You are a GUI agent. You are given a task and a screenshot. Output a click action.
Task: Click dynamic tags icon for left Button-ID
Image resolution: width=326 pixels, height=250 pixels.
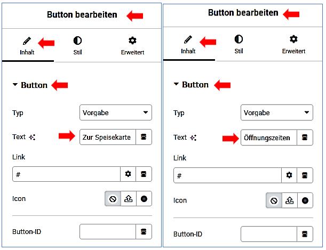(144, 232)
